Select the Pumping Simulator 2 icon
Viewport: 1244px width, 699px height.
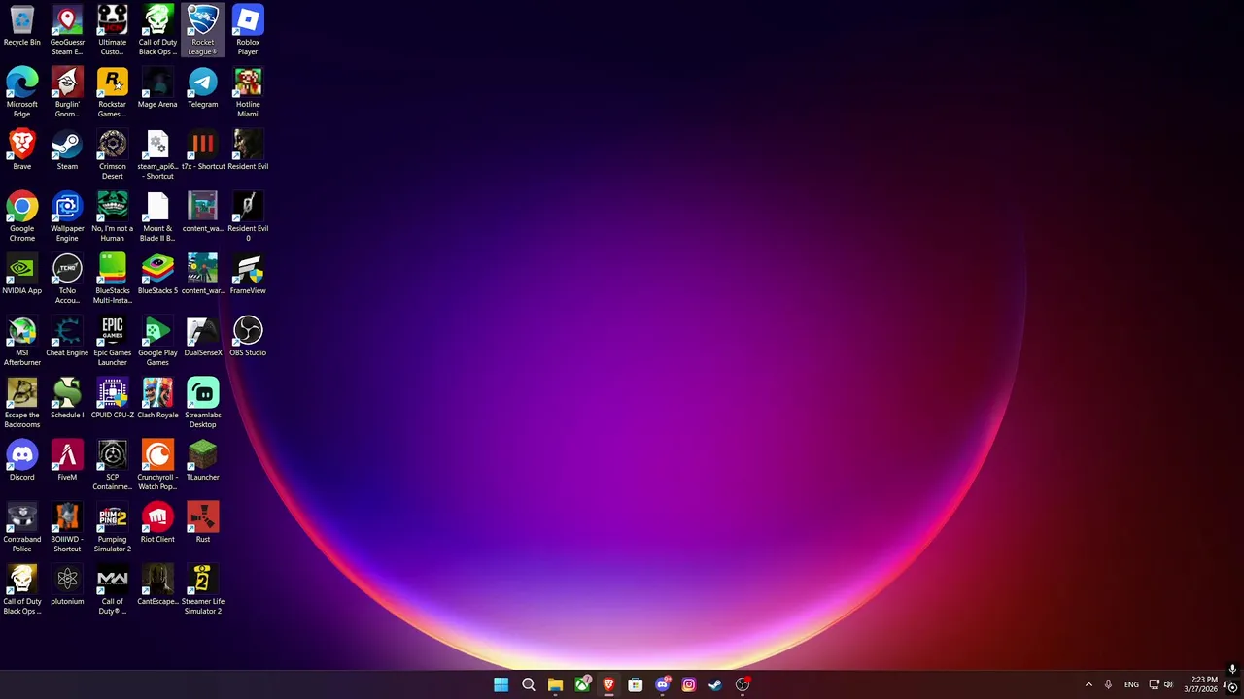pyautogui.click(x=112, y=527)
